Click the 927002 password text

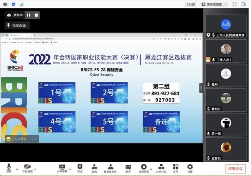[x=165, y=100]
